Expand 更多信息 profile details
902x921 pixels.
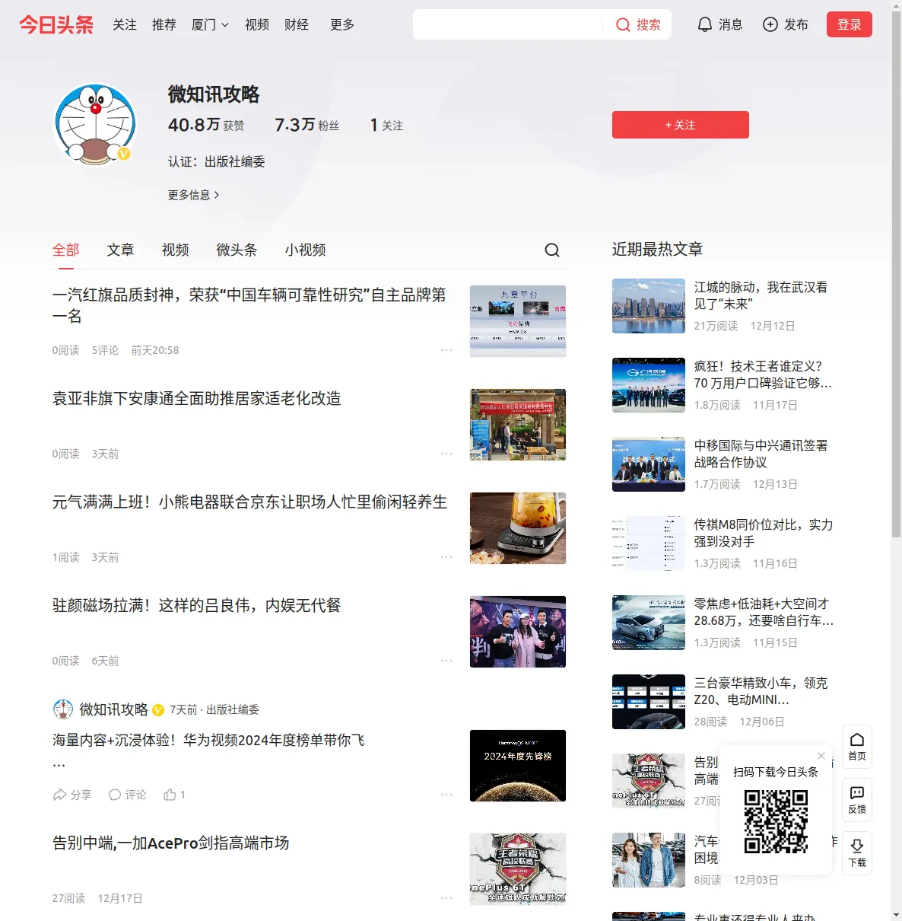pos(194,195)
